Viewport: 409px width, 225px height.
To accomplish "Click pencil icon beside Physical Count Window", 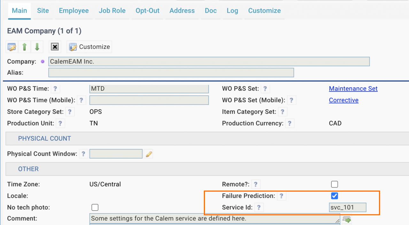I will tap(149, 154).
